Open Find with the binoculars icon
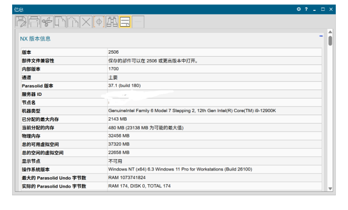The width and height of the screenshot is (348, 210). [112, 22]
